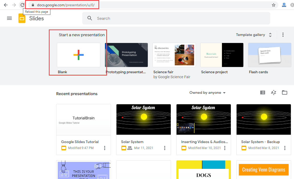Open more options for Inserting Videos & Audios

pos(225,148)
